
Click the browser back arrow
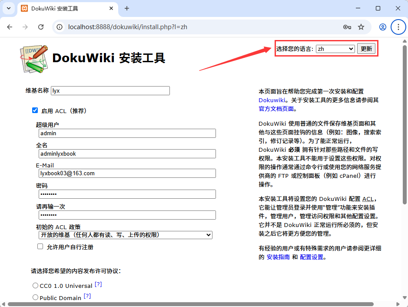coord(10,27)
